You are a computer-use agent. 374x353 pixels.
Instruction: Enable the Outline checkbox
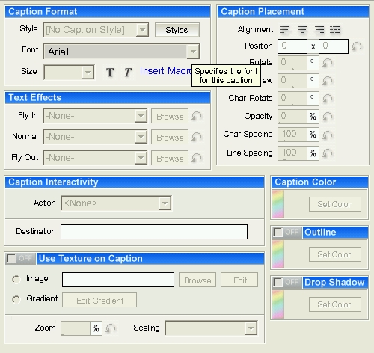278,233
